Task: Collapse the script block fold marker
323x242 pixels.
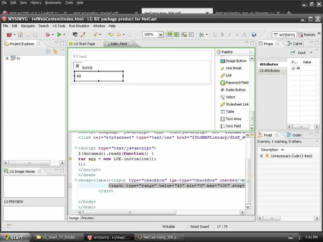Action: 76,148
